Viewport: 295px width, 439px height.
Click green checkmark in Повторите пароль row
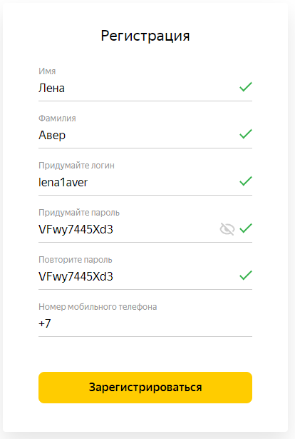[x=246, y=276]
